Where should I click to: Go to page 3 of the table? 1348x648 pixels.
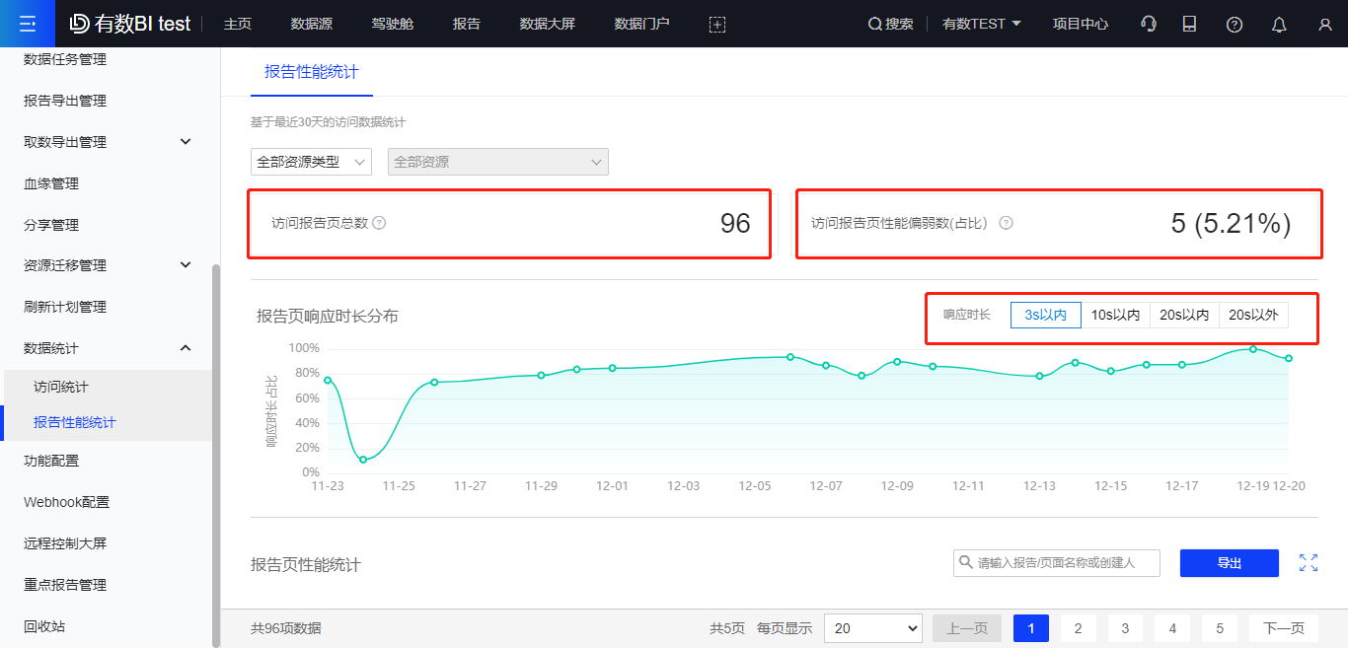1125,627
